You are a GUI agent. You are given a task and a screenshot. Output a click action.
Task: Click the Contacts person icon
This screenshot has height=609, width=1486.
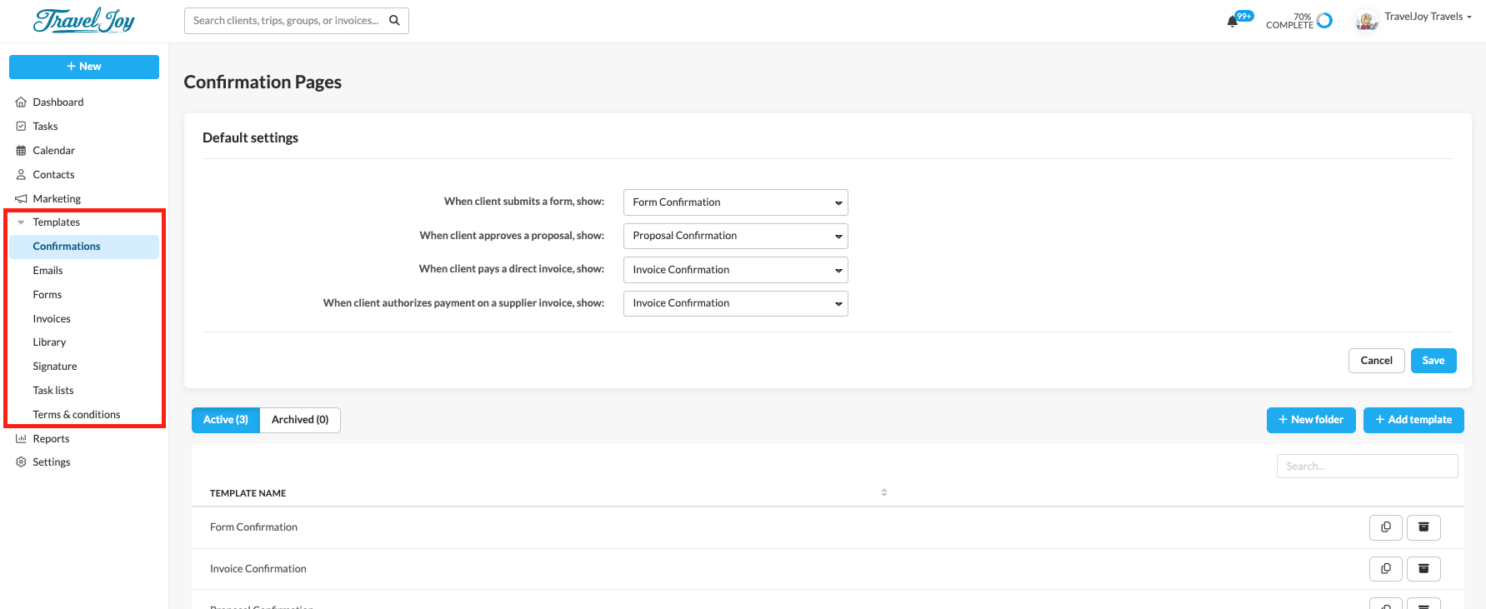(21, 175)
